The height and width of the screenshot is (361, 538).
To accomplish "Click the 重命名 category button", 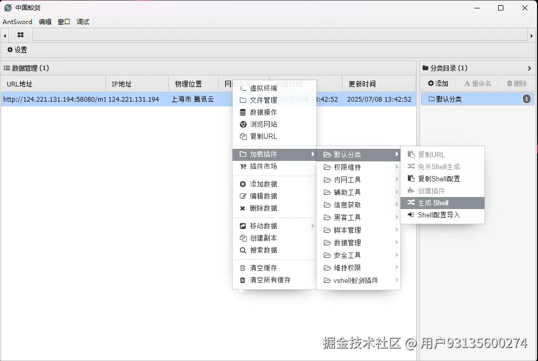I will click(478, 83).
